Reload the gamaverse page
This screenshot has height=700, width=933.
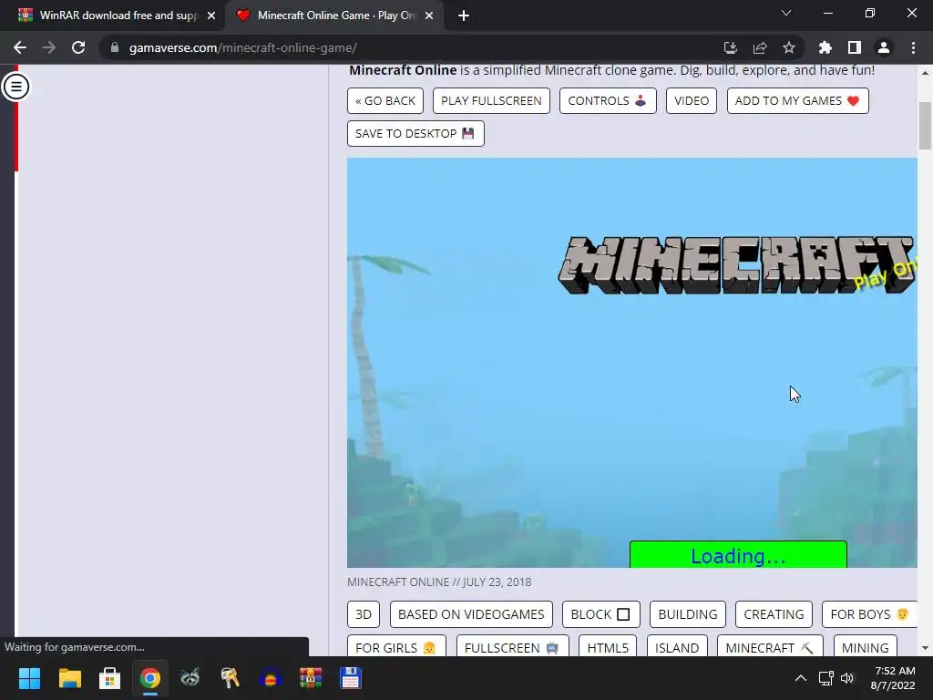click(78, 47)
